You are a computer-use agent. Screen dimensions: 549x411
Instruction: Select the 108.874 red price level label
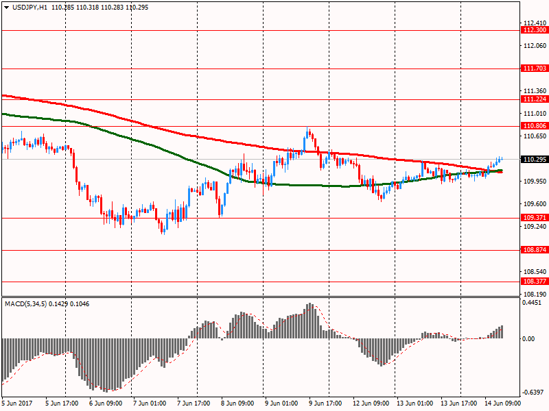[535, 250]
